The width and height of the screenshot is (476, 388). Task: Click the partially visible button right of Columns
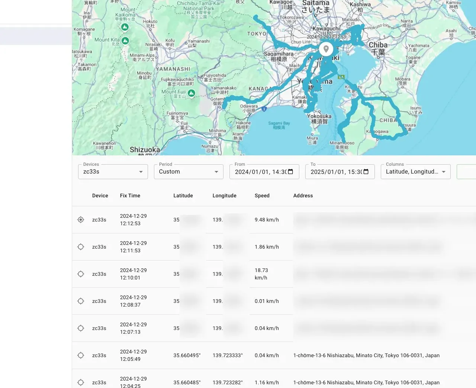click(x=466, y=172)
